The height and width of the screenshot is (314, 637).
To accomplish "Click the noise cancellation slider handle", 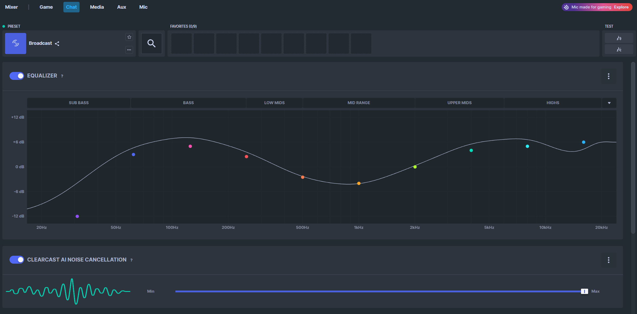I will (584, 291).
